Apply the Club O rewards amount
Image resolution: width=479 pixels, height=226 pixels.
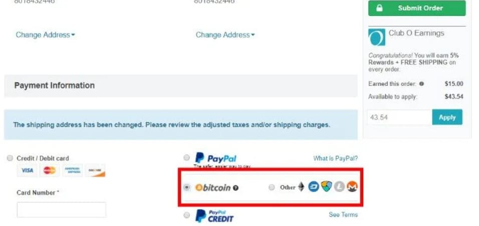pyautogui.click(x=447, y=117)
